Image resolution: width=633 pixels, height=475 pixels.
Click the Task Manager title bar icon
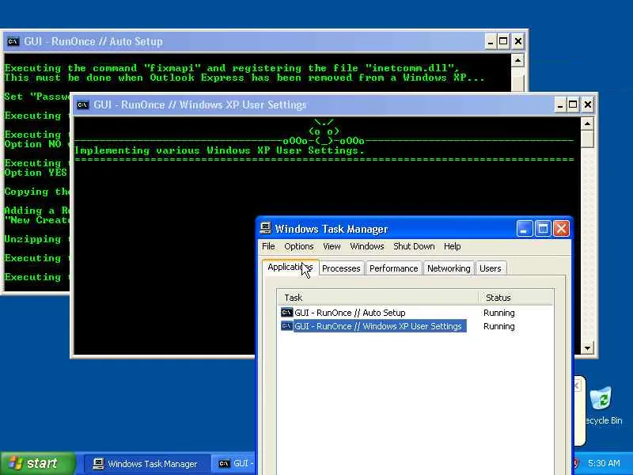[x=265, y=228]
